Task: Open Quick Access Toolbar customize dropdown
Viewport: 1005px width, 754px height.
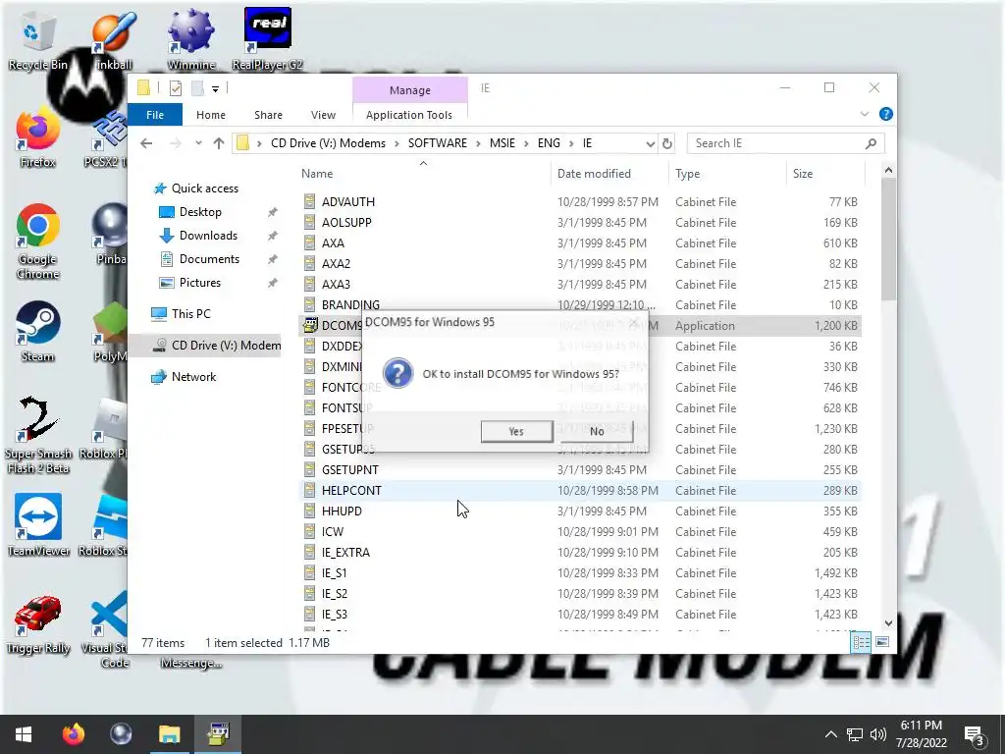Action: [215, 88]
